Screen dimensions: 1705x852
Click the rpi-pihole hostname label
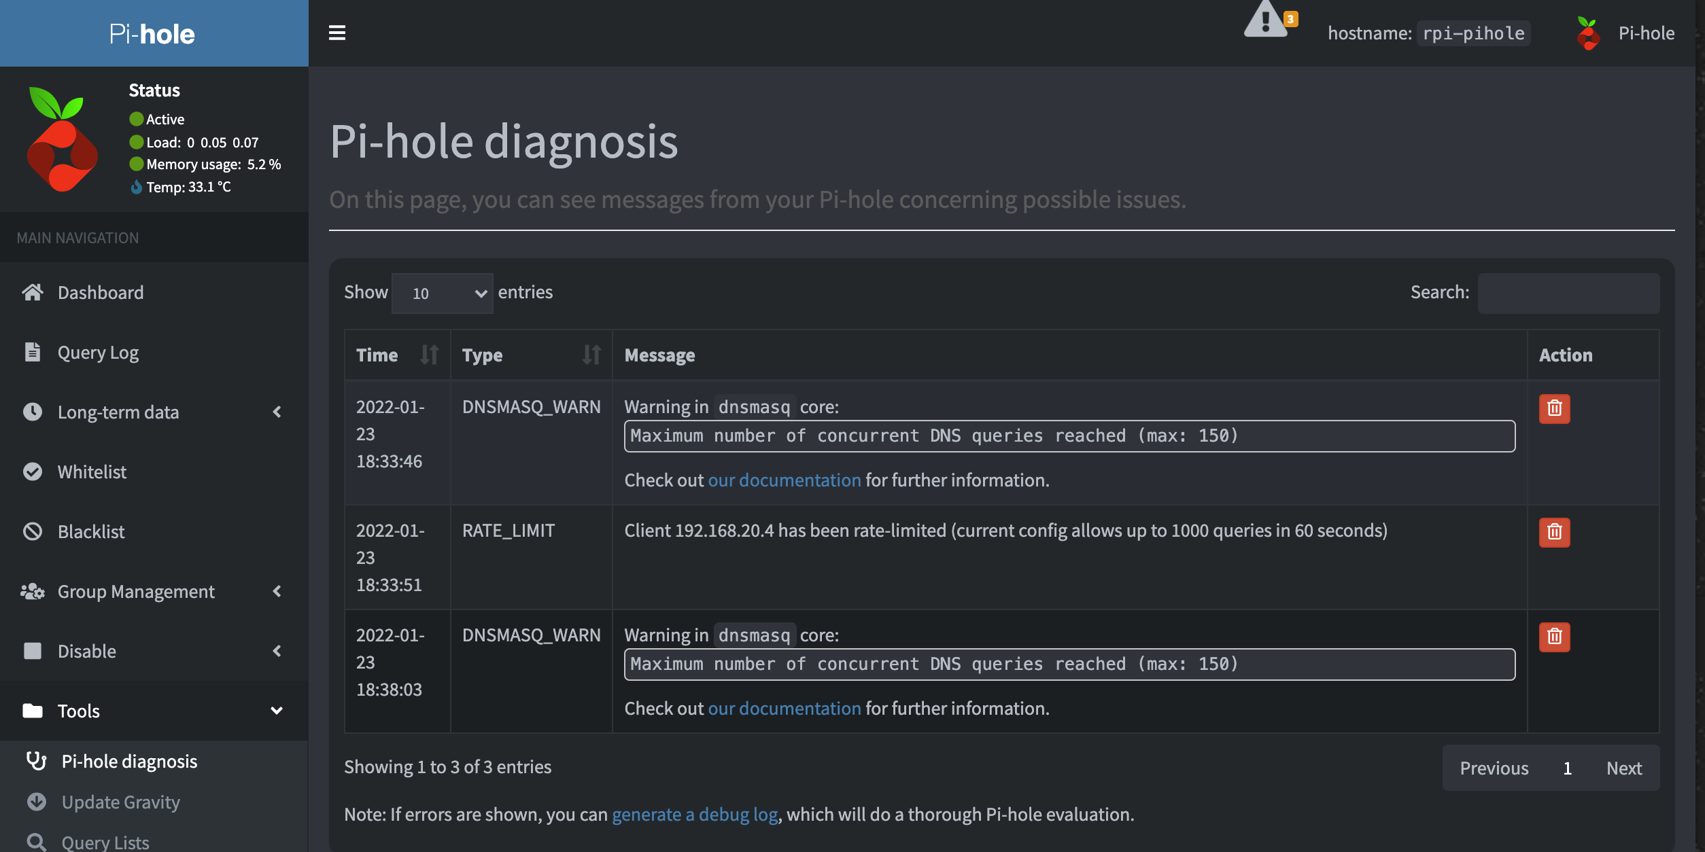click(x=1473, y=33)
